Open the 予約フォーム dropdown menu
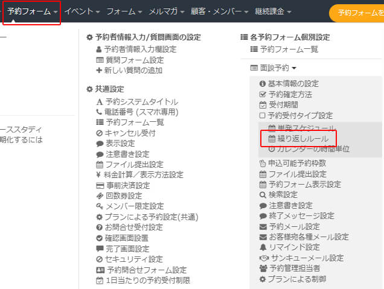Screen dimensions: 384x289 [x=33, y=11]
